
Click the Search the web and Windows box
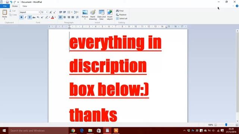point(38,131)
